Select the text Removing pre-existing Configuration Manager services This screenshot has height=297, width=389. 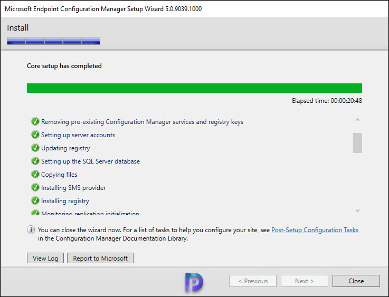click(x=142, y=122)
